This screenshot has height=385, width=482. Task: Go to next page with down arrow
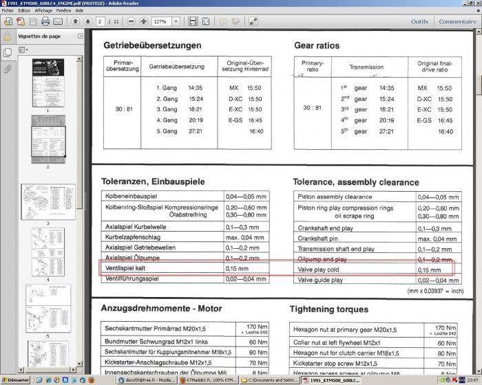[x=87, y=21]
